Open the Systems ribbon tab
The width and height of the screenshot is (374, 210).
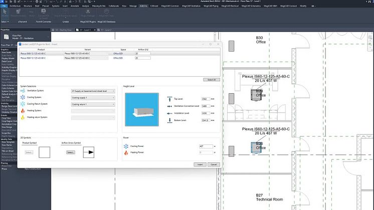(56, 6)
